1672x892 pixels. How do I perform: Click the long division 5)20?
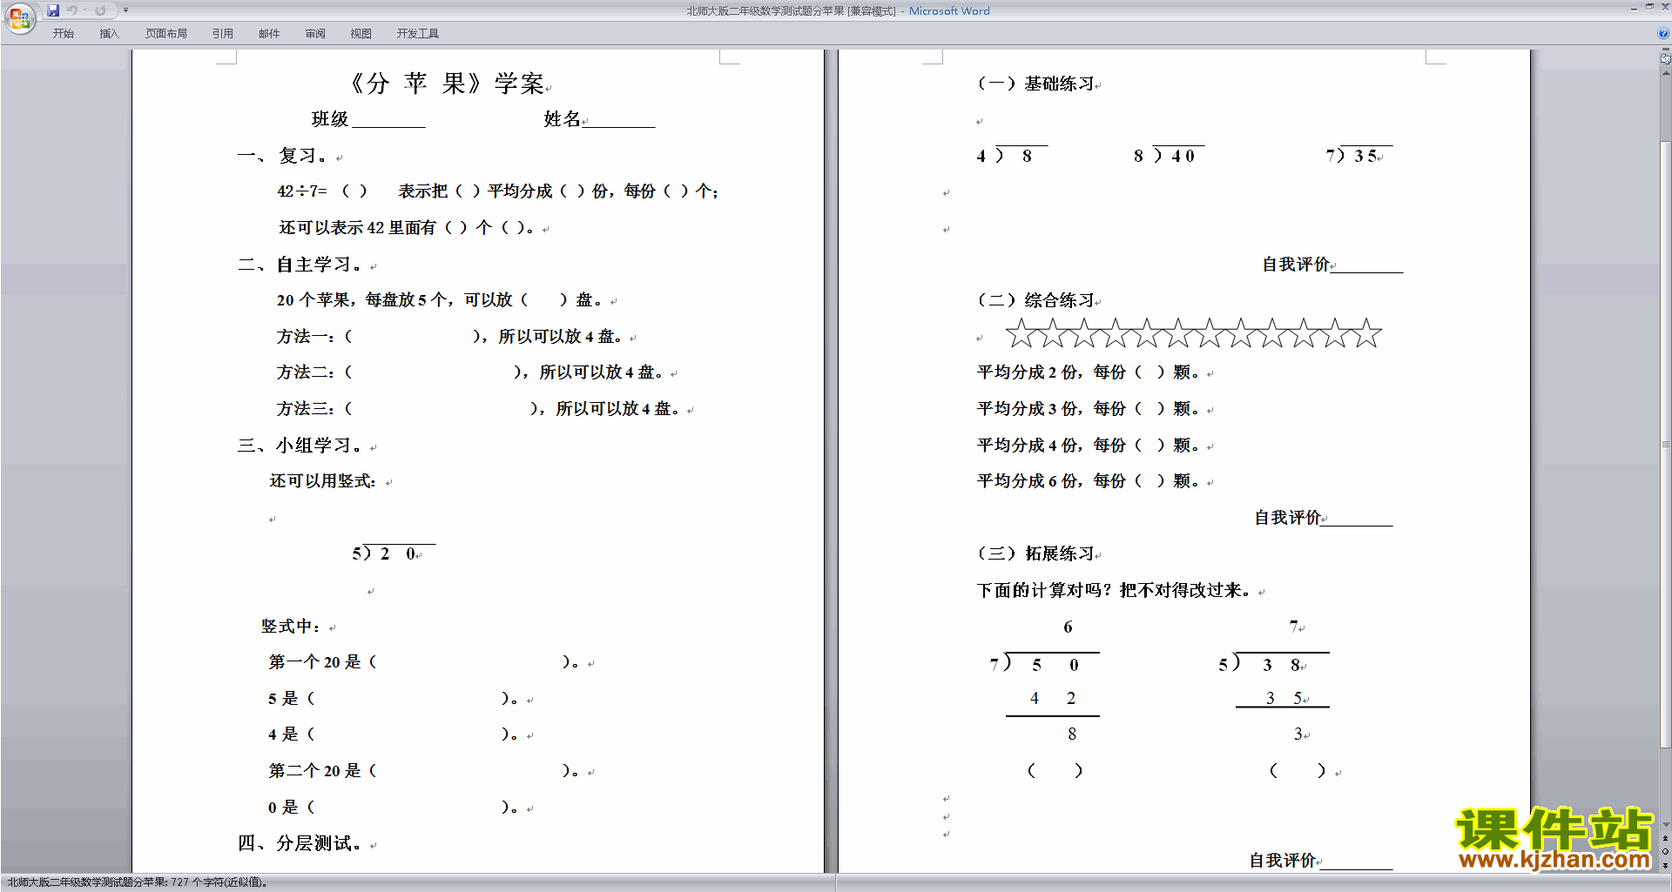(x=393, y=552)
